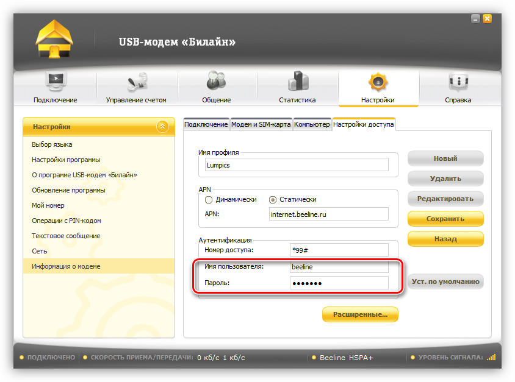Switch to Модем и SIM-карта tab

261,124
